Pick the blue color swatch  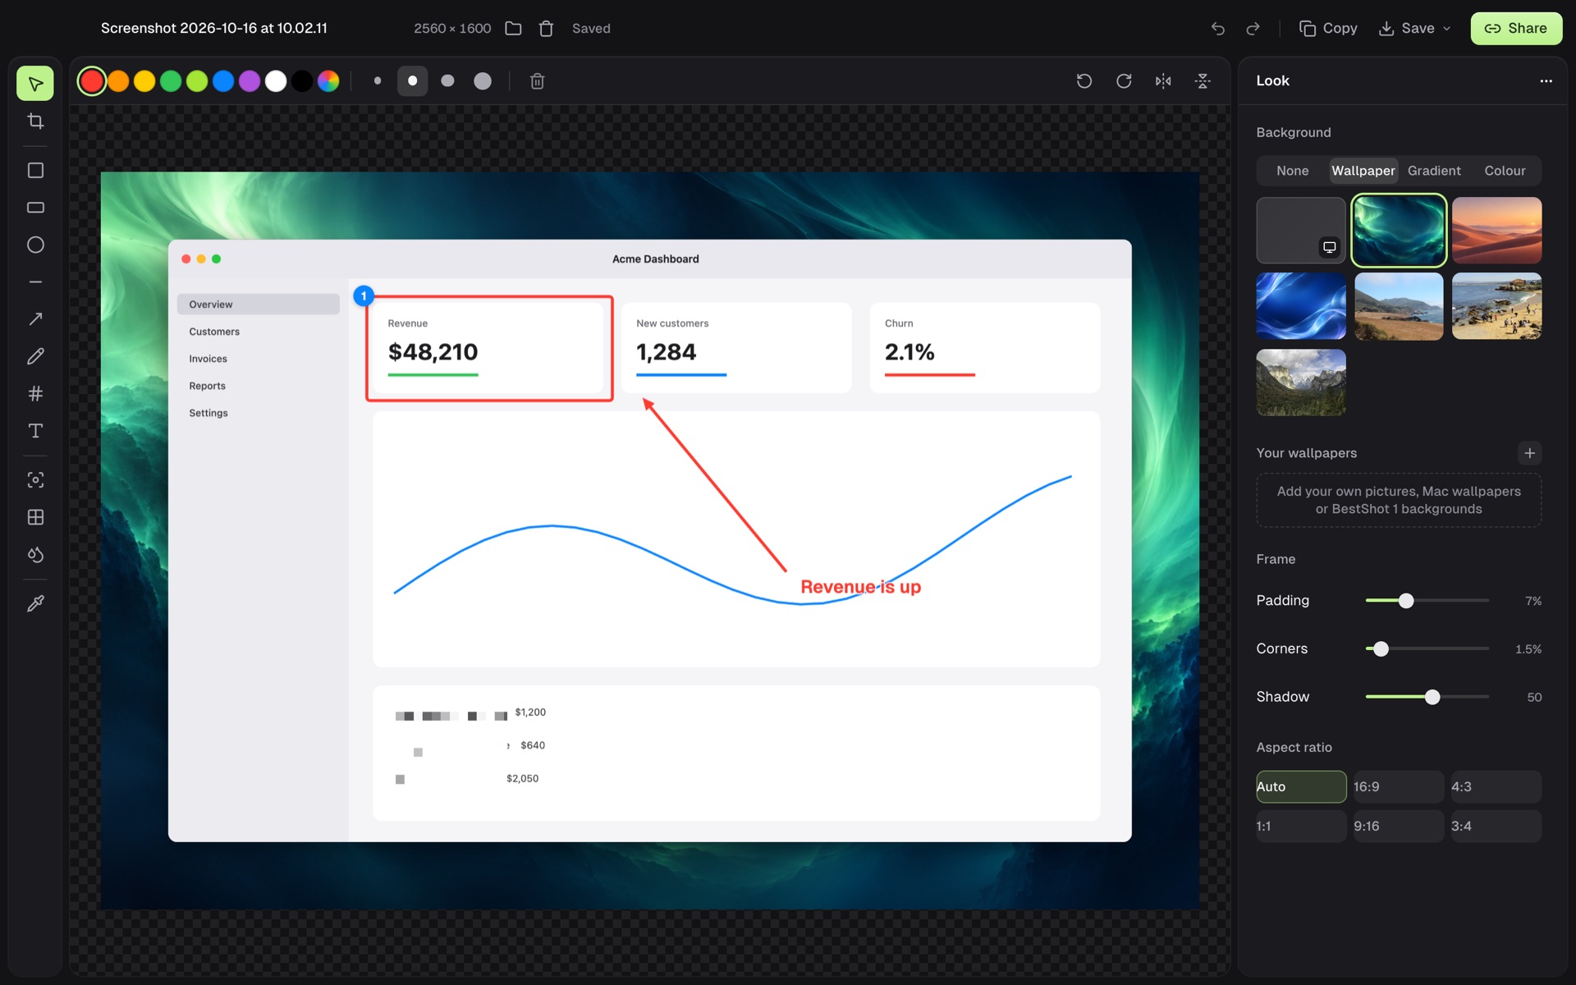click(223, 81)
